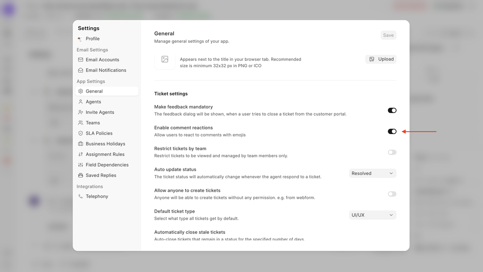Disable the Enable comment reactions switch
Image resolution: width=483 pixels, height=272 pixels.
pyautogui.click(x=392, y=131)
